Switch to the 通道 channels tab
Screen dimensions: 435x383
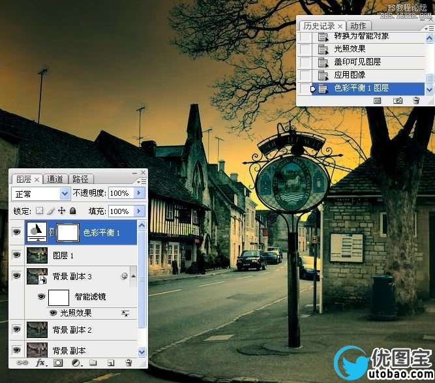click(55, 179)
